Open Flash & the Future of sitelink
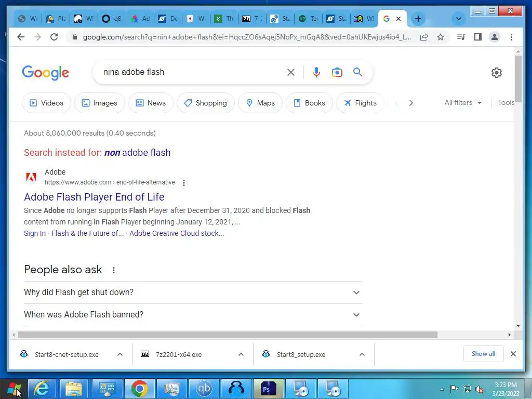The height and width of the screenshot is (399, 532). click(x=87, y=233)
